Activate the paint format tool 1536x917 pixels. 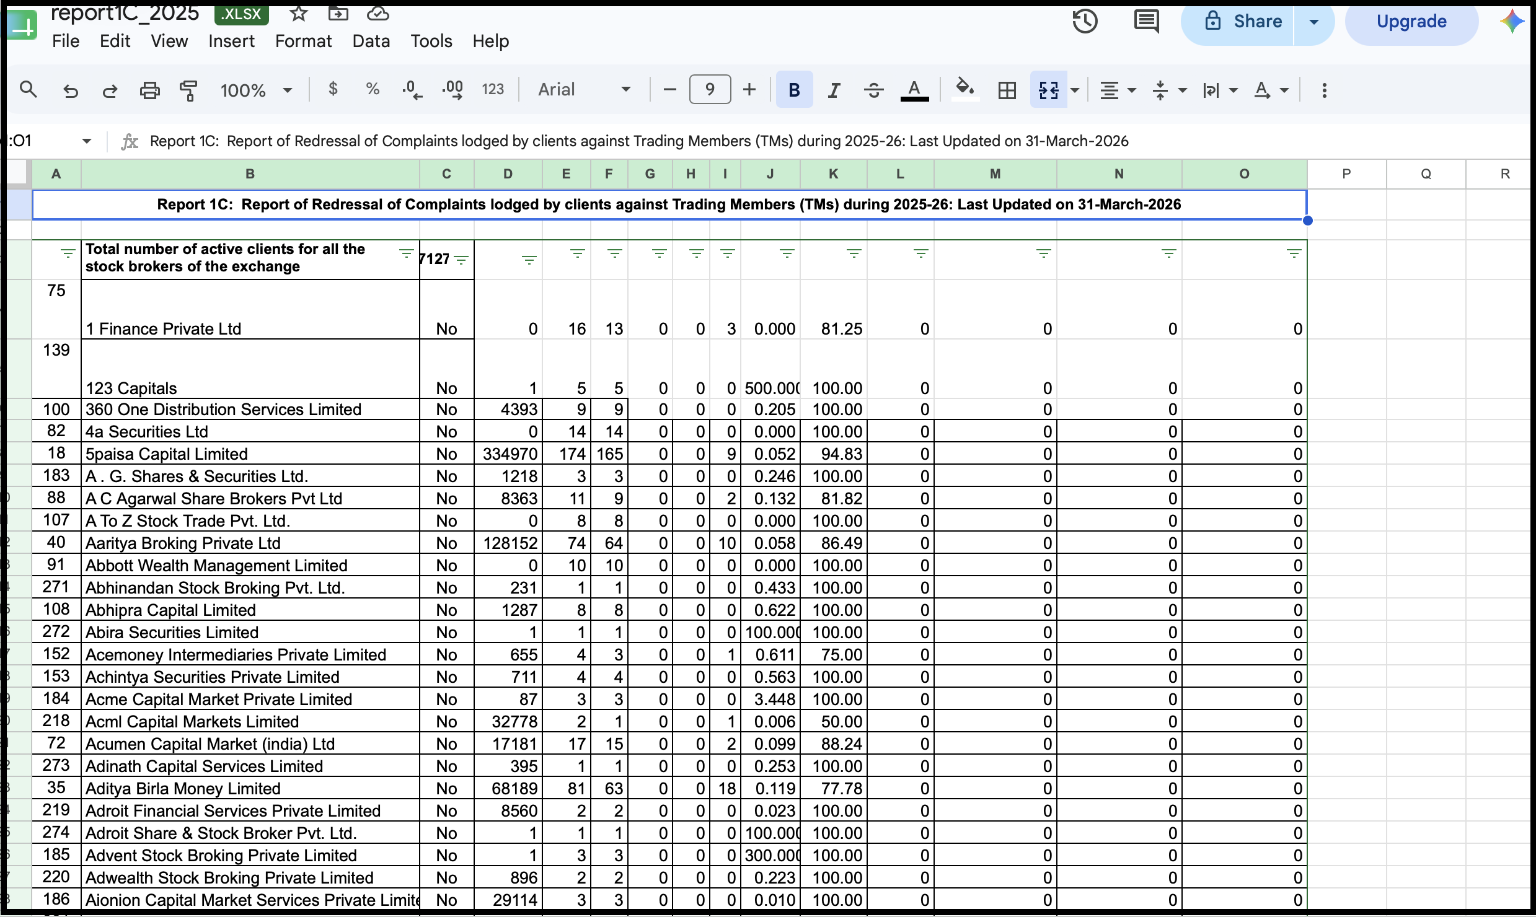[x=188, y=90]
